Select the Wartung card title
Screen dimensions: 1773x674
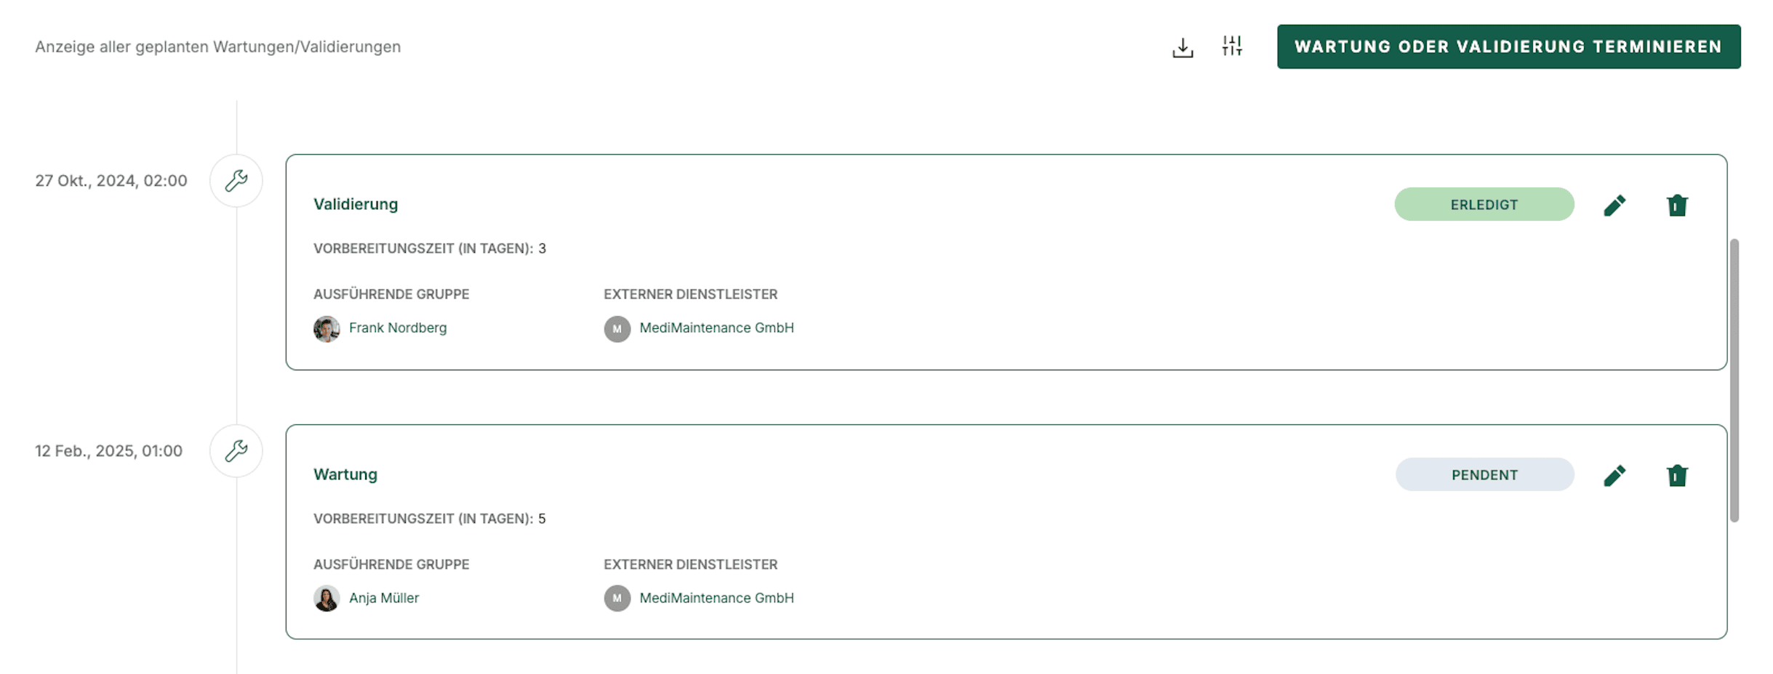click(345, 475)
